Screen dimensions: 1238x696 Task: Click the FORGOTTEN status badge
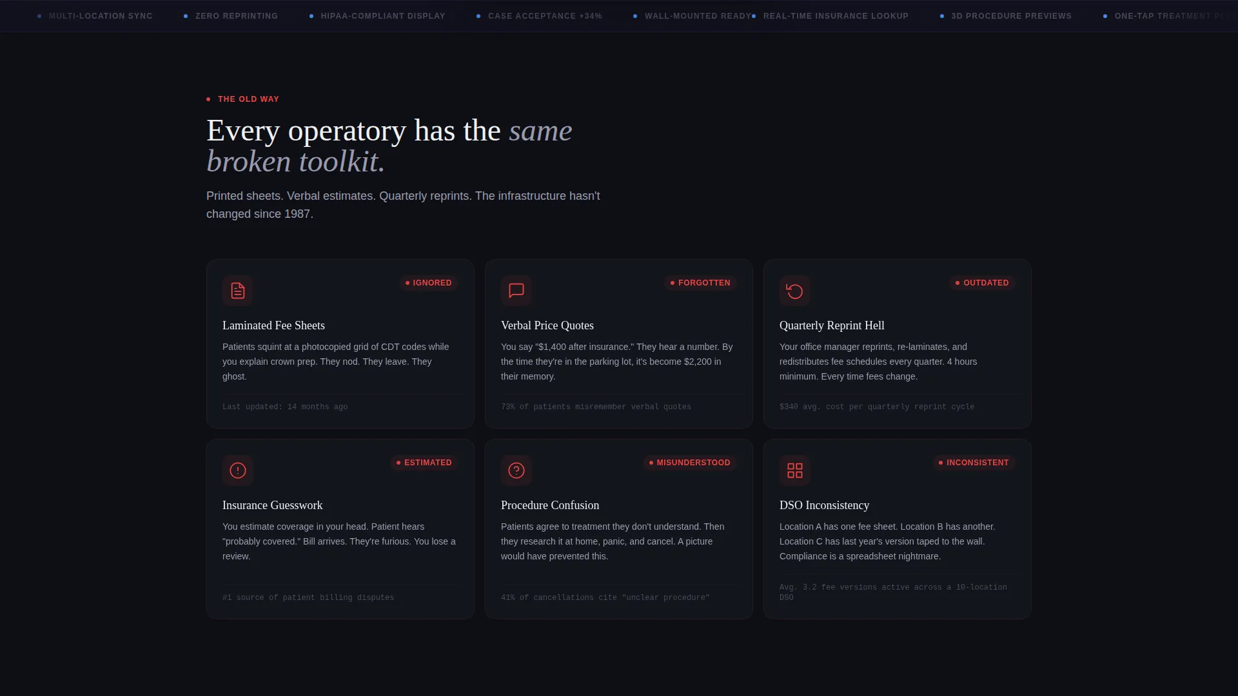coord(700,283)
